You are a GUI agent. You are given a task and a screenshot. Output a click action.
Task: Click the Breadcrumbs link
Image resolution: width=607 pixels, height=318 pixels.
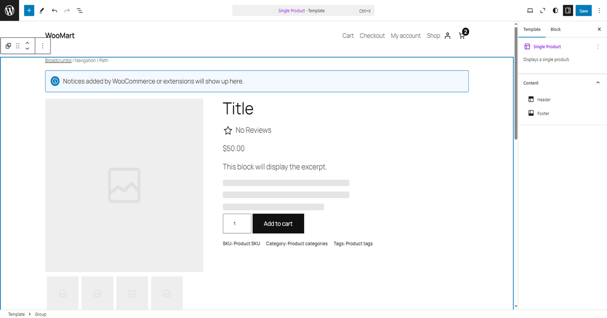click(58, 61)
